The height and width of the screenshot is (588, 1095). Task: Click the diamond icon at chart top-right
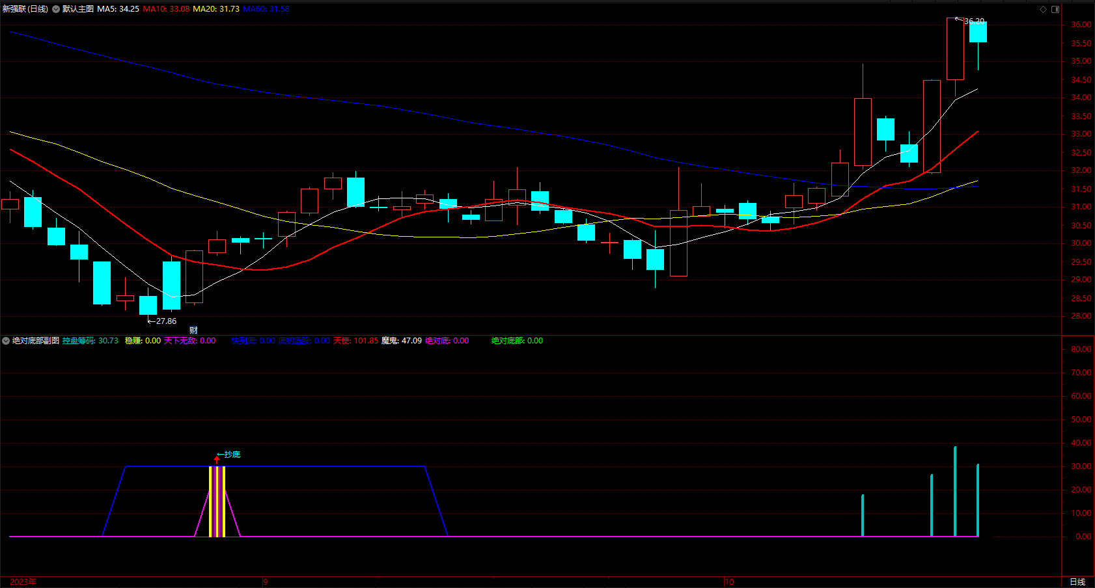pyautogui.click(x=1043, y=9)
